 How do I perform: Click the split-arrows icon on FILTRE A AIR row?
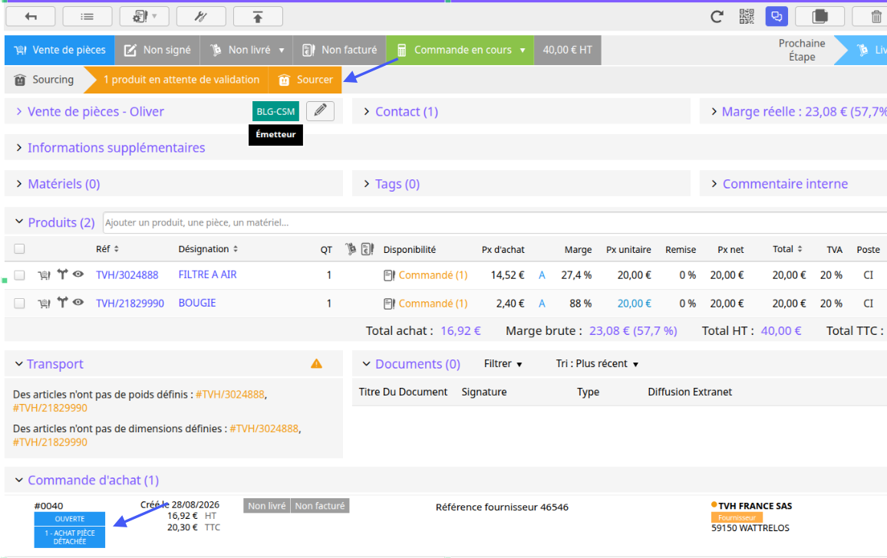pyautogui.click(x=62, y=274)
